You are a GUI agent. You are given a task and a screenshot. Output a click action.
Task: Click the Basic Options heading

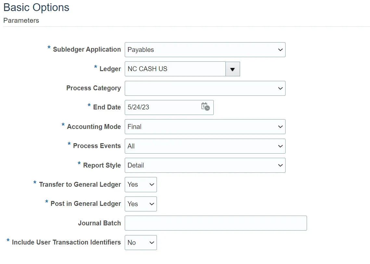(x=36, y=7)
